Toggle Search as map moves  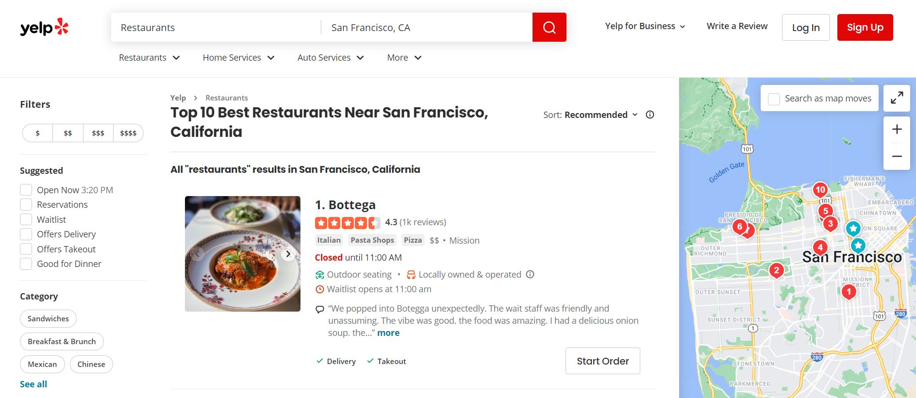[774, 98]
